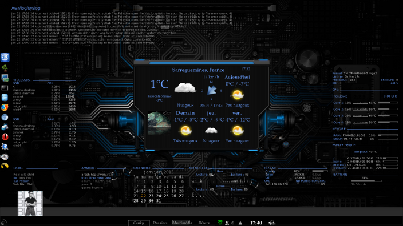Switch to the Dossiers desktop tab
This screenshot has width=403, height=226.
coord(160,223)
